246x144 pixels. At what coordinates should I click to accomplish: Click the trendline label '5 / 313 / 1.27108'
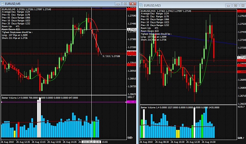[111, 56]
